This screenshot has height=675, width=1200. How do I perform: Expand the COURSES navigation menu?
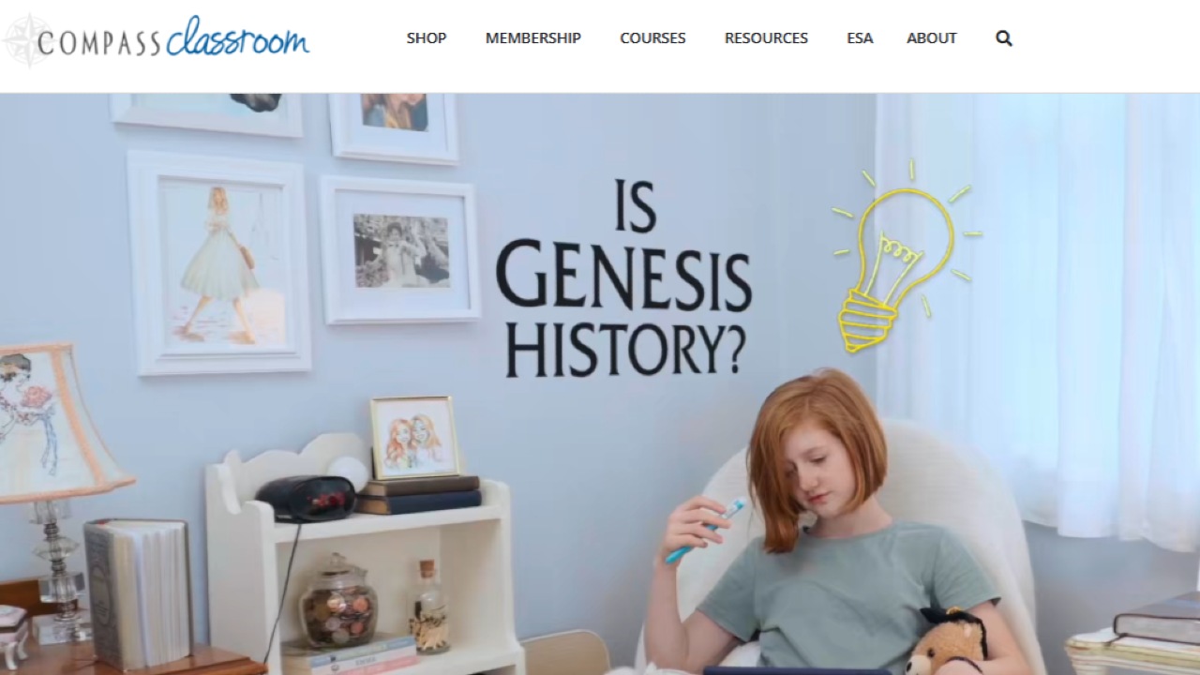(652, 38)
